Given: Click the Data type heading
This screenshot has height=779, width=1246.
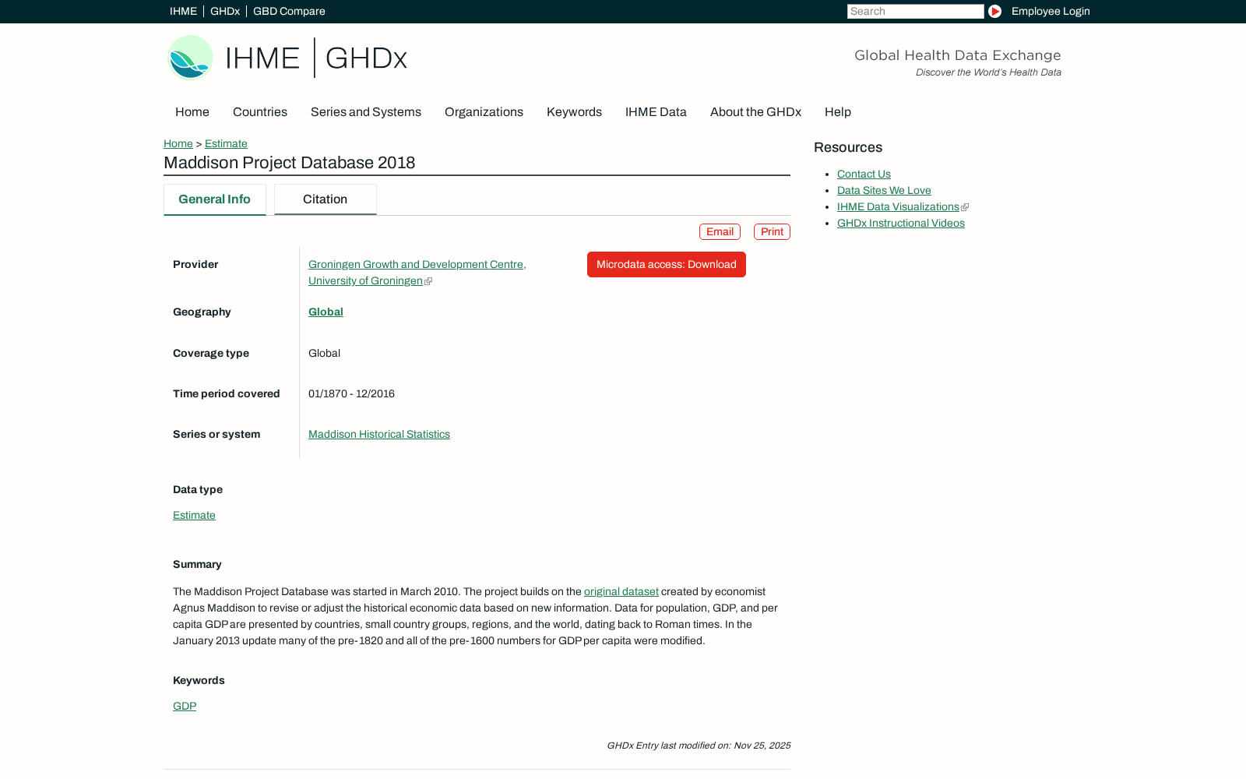Looking at the screenshot, I should [x=198, y=490].
